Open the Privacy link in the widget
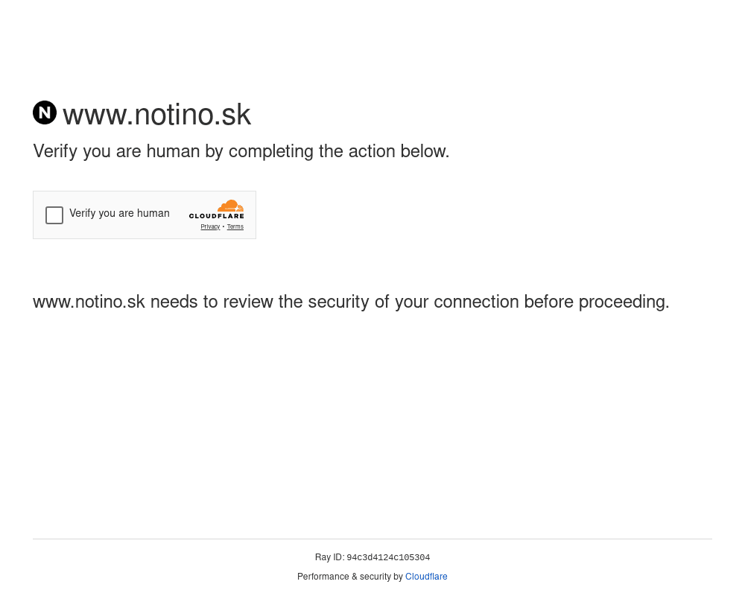Image resolution: width=745 pixels, height=596 pixels. coord(210,226)
